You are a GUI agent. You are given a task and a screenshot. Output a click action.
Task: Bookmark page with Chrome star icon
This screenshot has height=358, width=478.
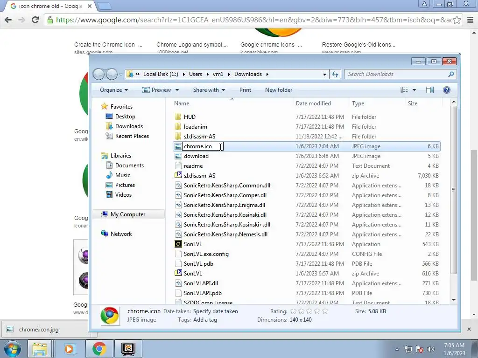point(457,20)
